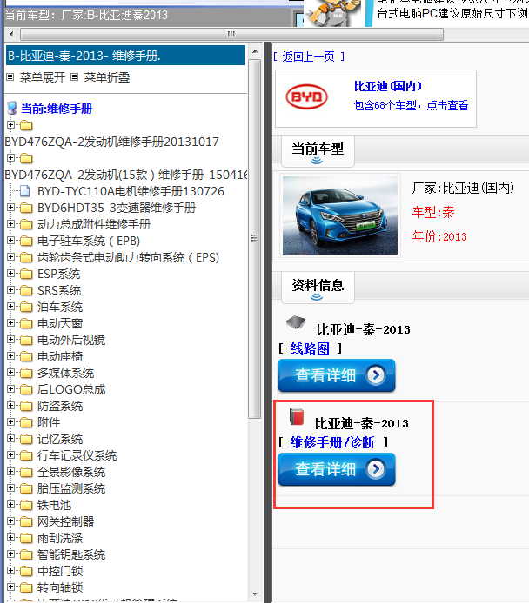Click the red repair manual book icon
This screenshot has width=529, height=603.
(297, 417)
